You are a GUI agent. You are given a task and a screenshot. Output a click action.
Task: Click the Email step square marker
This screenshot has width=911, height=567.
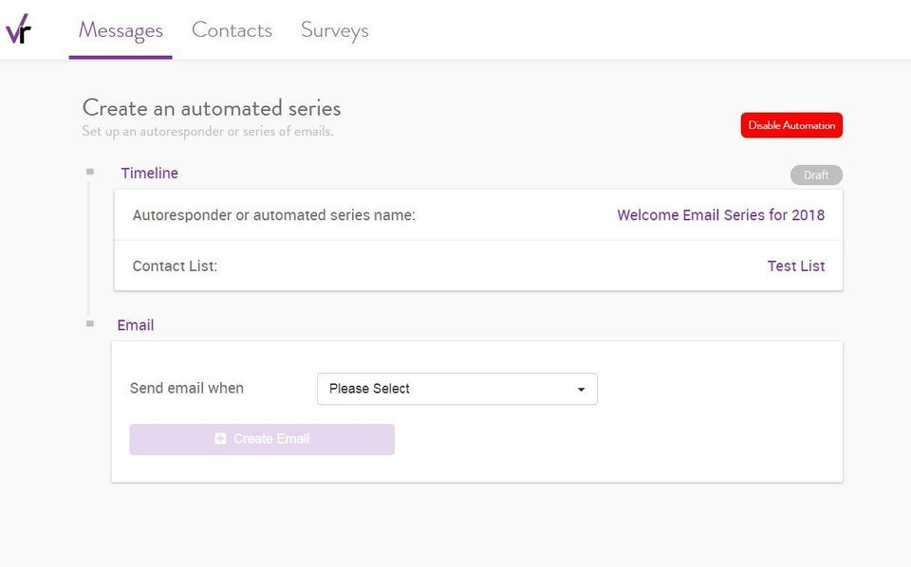click(x=90, y=323)
